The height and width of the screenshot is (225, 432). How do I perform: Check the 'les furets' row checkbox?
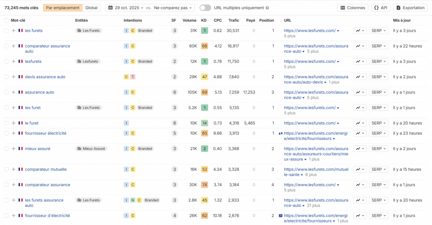tap(6, 30)
